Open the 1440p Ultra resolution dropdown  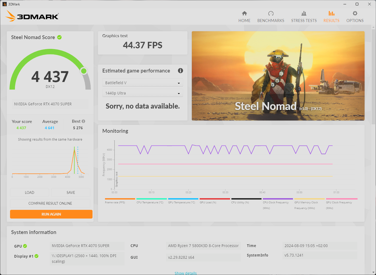point(143,93)
